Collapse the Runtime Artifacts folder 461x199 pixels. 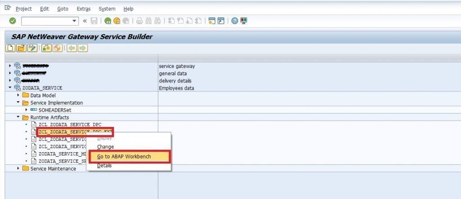pos(18,117)
